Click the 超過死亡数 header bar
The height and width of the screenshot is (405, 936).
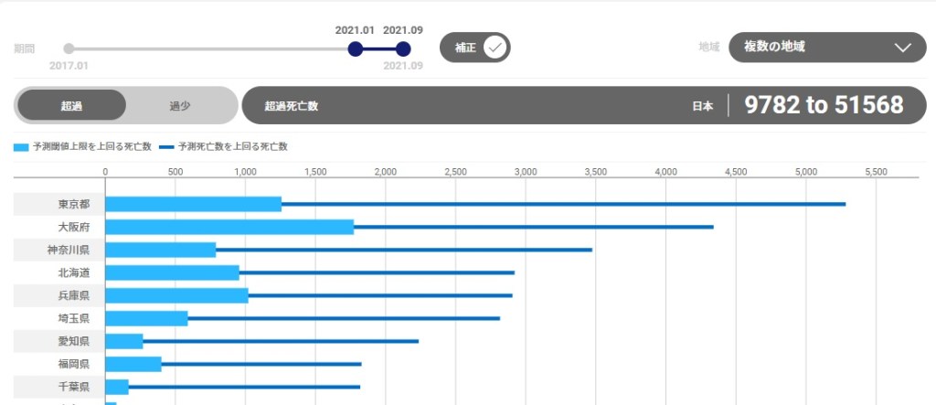457,106
